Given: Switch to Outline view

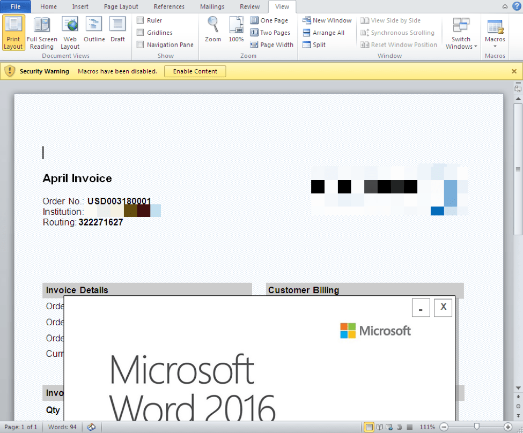Looking at the screenshot, I should (94, 30).
